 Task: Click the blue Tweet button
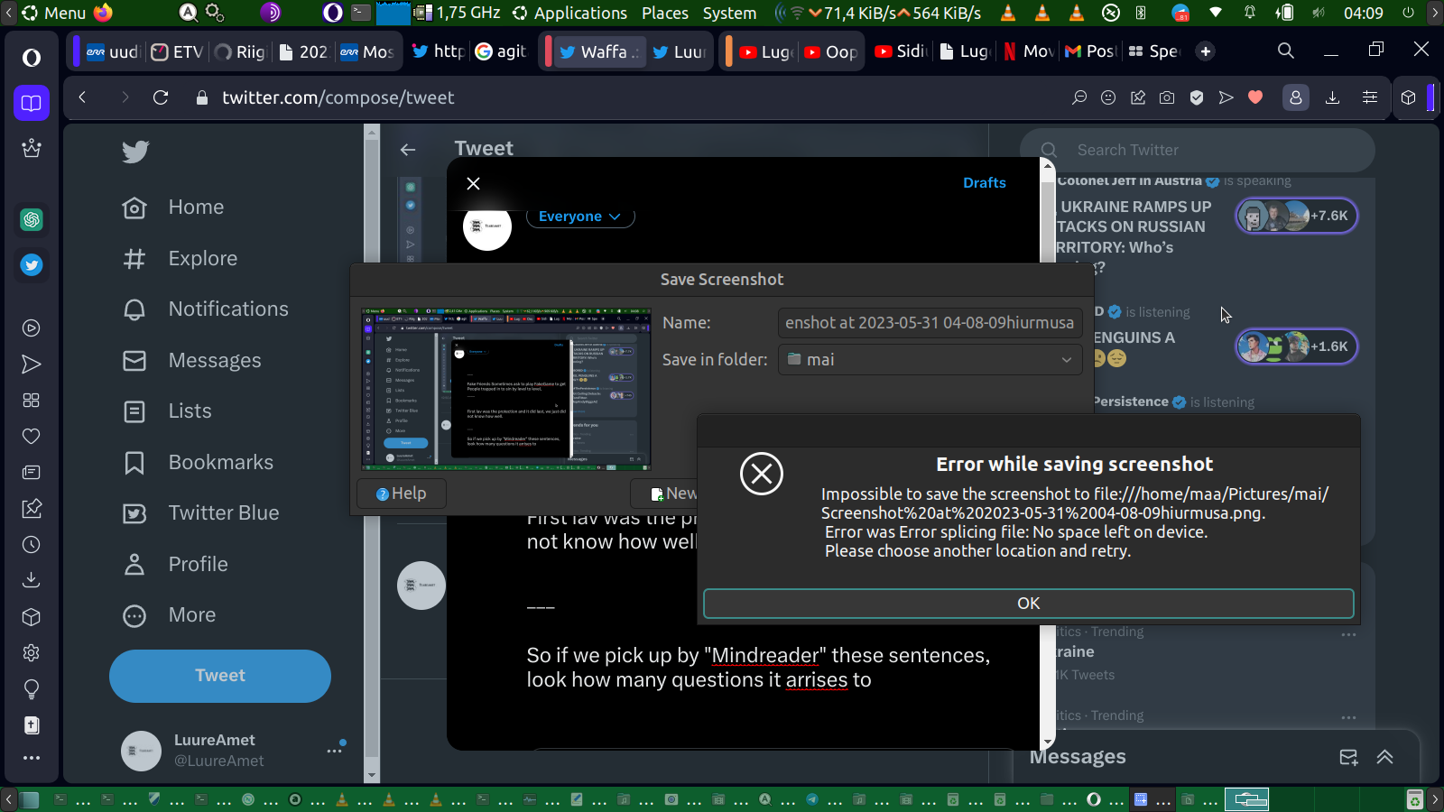[220, 676]
